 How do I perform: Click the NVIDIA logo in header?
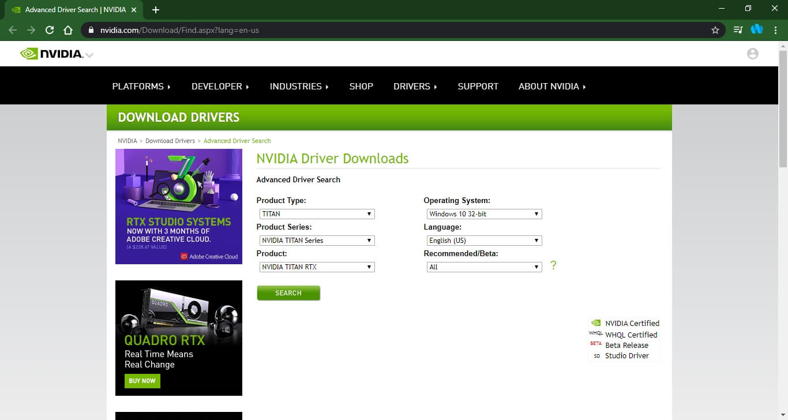[x=52, y=54]
